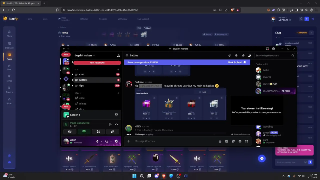Image resolution: width=320 pixels, height=180 pixels.
Task: Open Withdraw in Bloxflip top nav
Action: (x=122, y=19)
